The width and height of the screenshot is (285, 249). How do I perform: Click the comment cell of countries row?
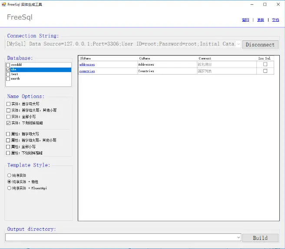(227, 71)
